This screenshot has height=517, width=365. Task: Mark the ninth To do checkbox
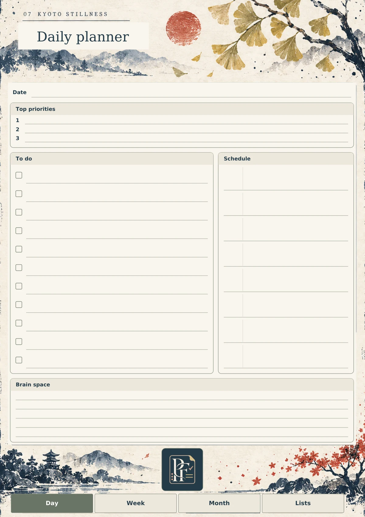(x=19, y=323)
